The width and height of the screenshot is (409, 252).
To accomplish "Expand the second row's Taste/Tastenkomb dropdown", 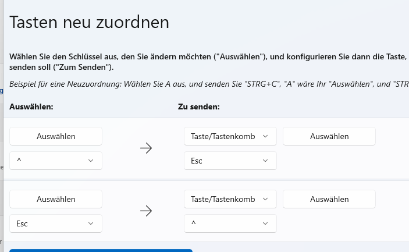I will pos(230,199).
